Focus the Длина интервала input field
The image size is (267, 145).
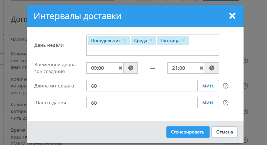(142, 86)
